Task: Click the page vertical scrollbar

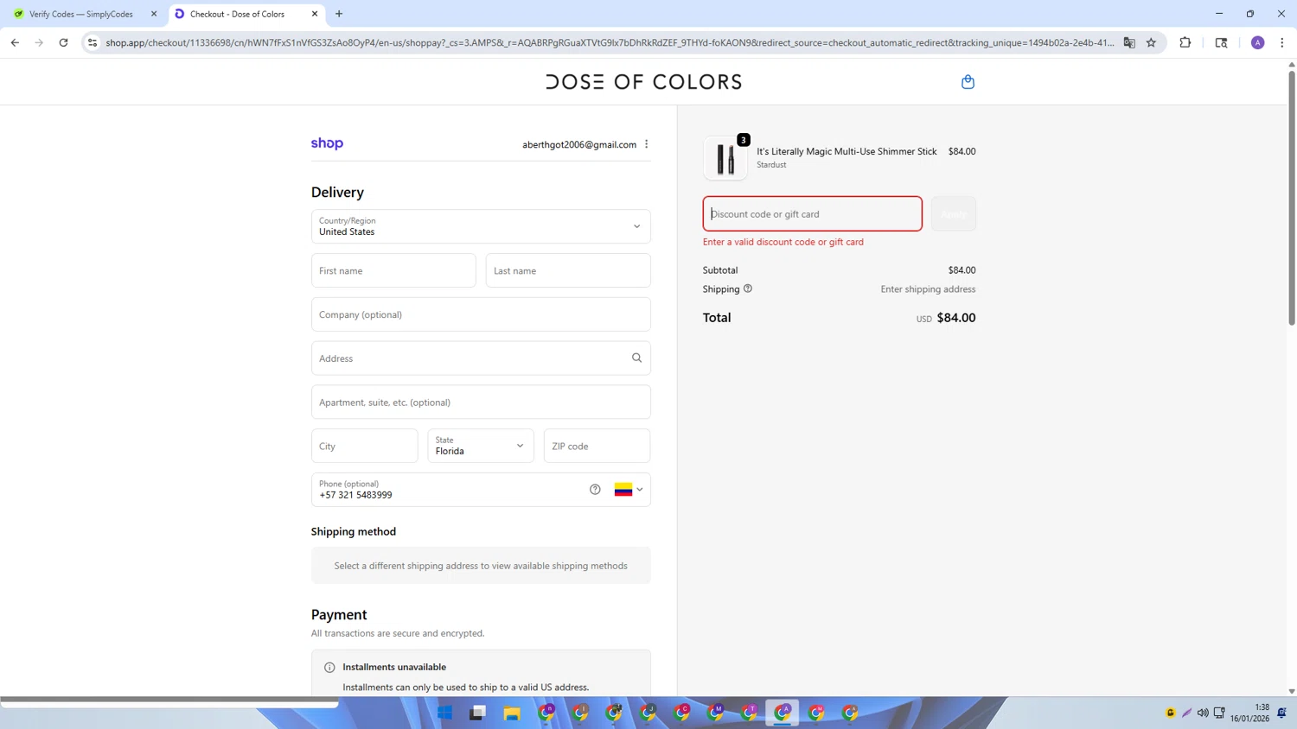Action: tap(1292, 199)
